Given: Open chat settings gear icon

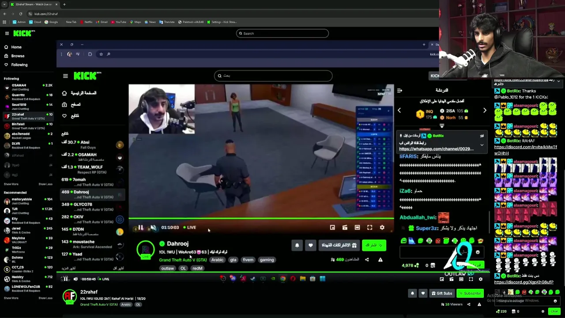Looking at the screenshot, I should pyautogui.click(x=543, y=311).
